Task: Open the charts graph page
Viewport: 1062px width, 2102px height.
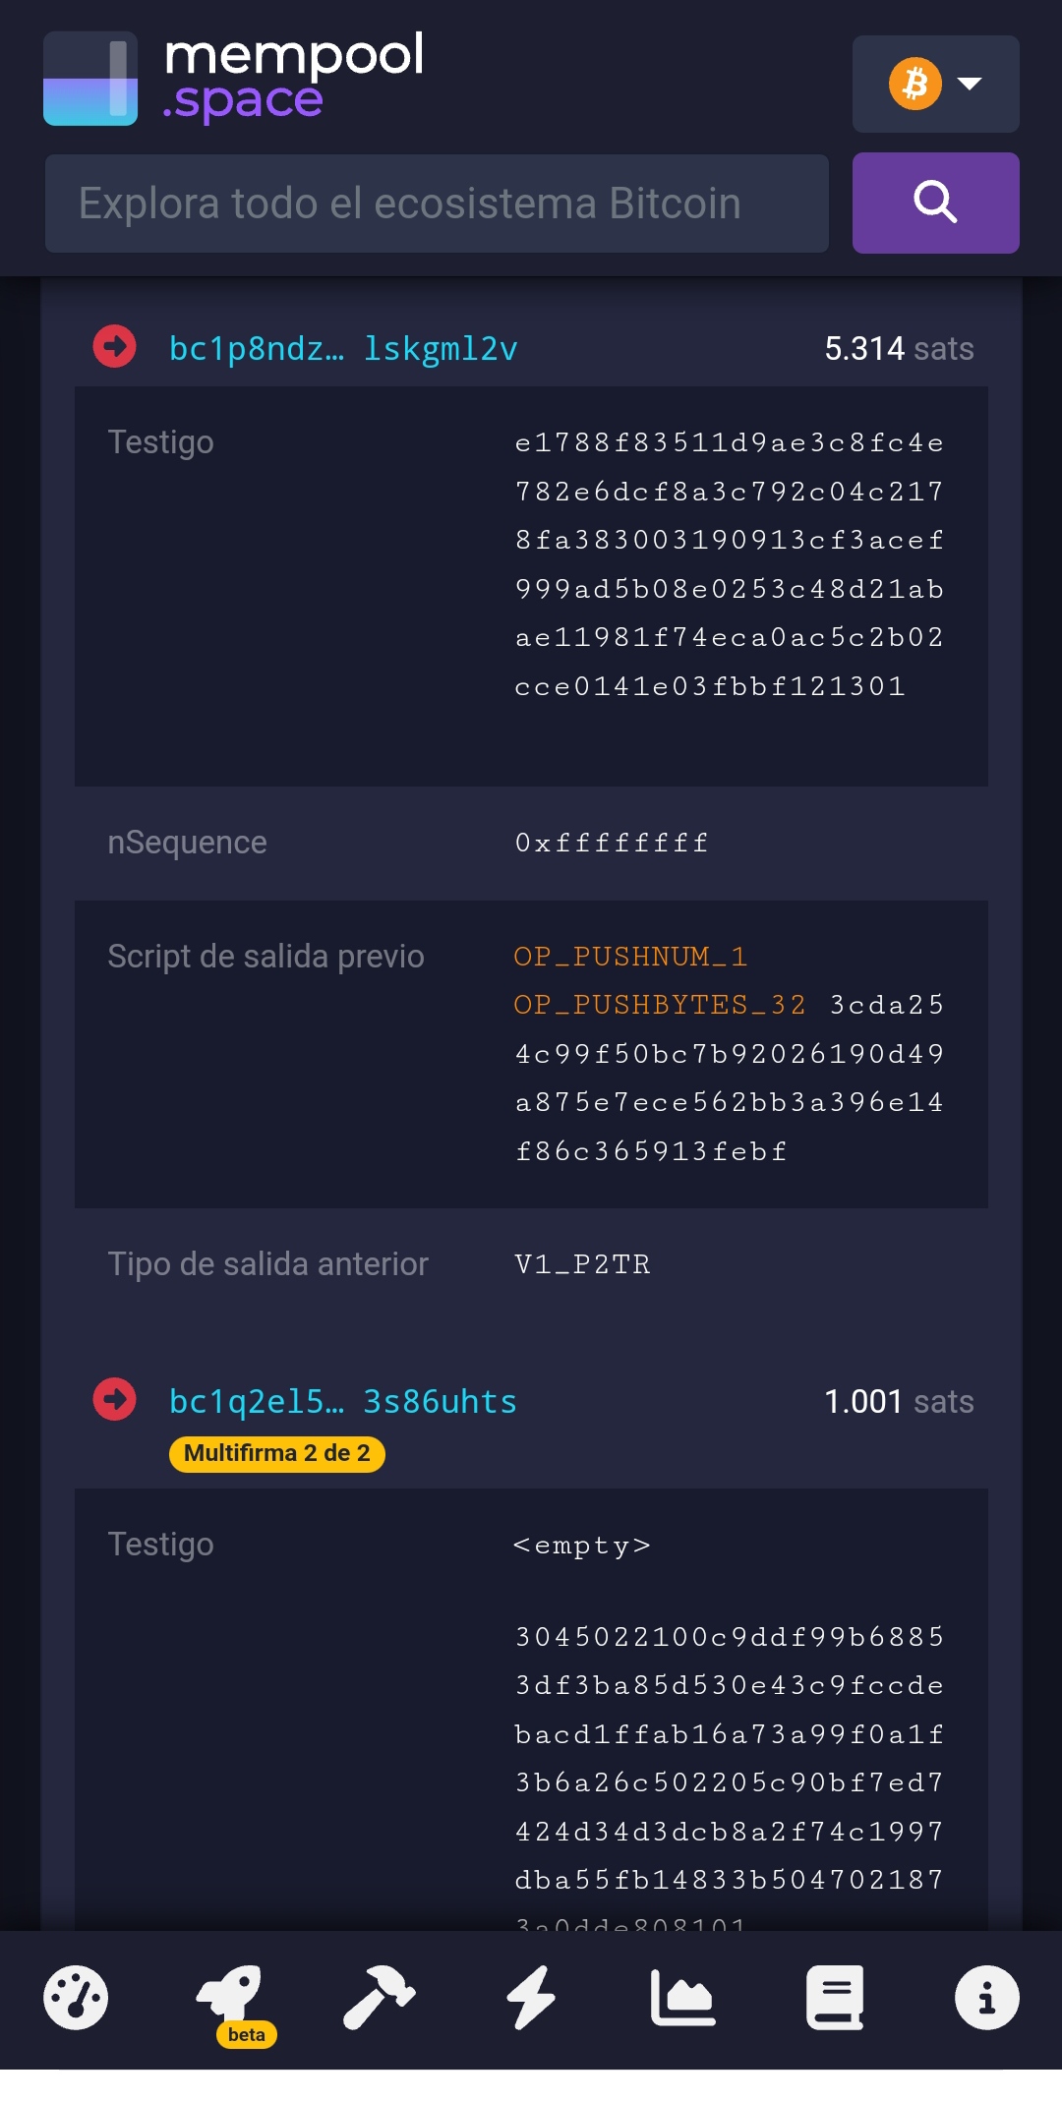Action: pos(682,1997)
